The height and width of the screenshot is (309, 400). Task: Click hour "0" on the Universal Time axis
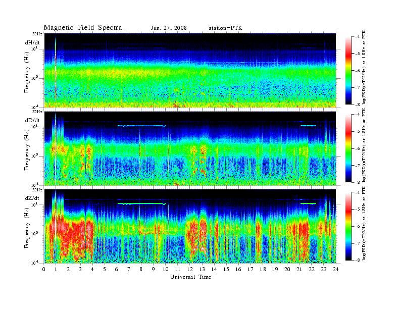tap(44, 270)
